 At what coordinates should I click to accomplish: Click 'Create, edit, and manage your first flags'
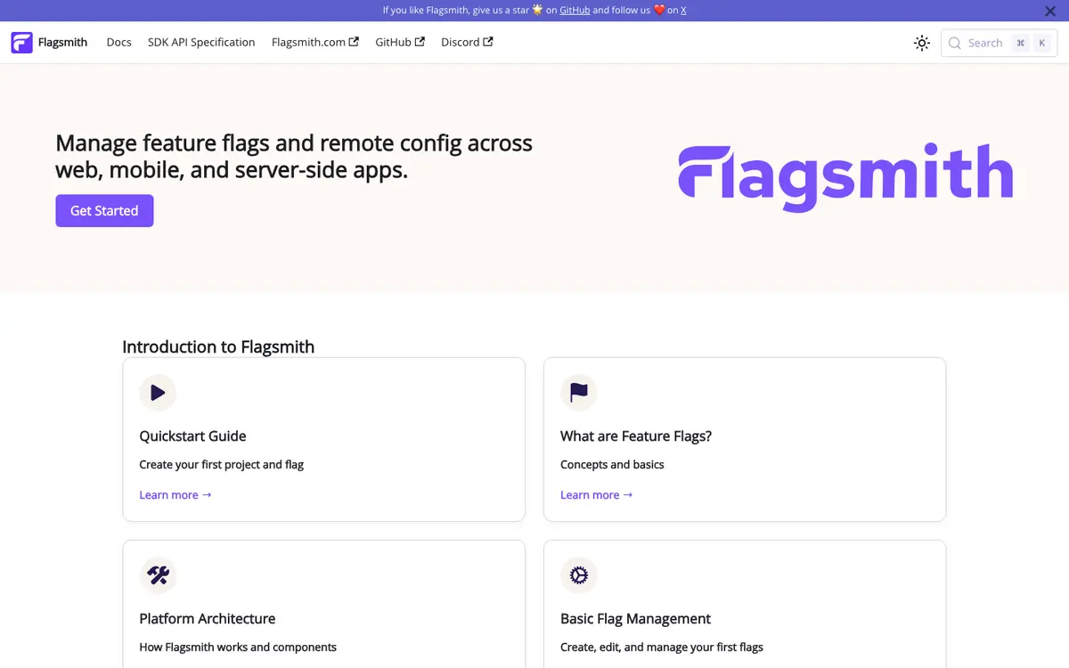click(x=662, y=648)
